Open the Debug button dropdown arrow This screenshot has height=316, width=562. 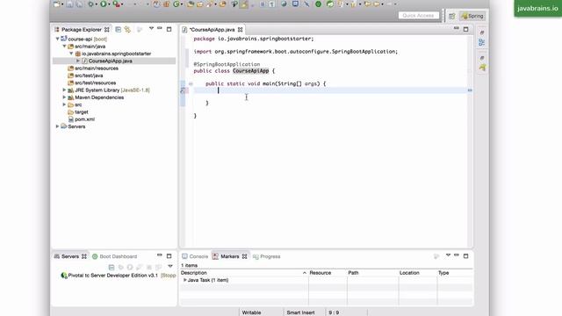coord(97,4)
